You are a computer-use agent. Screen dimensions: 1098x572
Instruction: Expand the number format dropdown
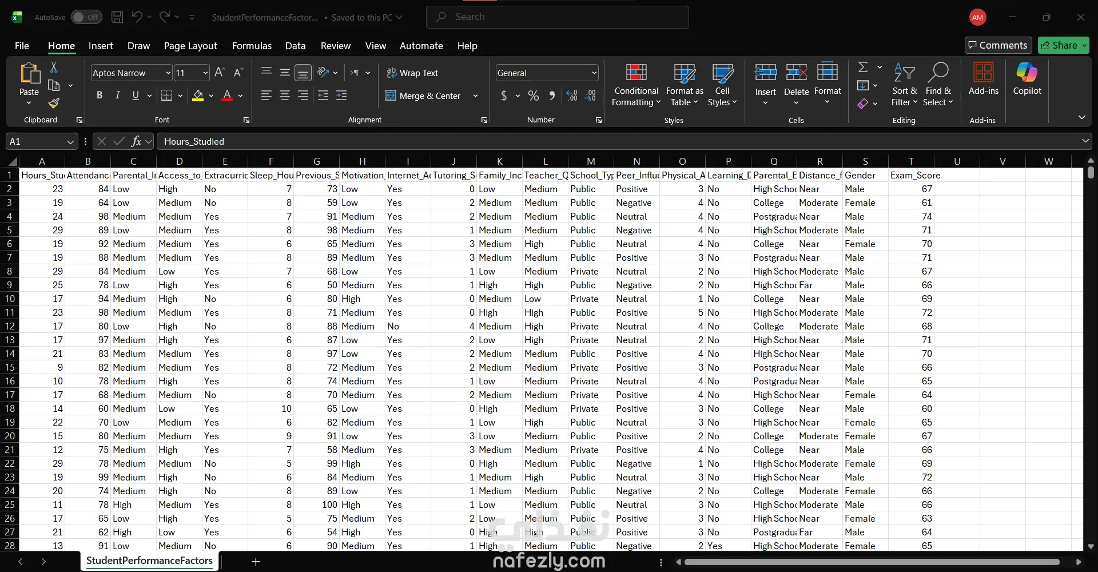pyautogui.click(x=594, y=73)
